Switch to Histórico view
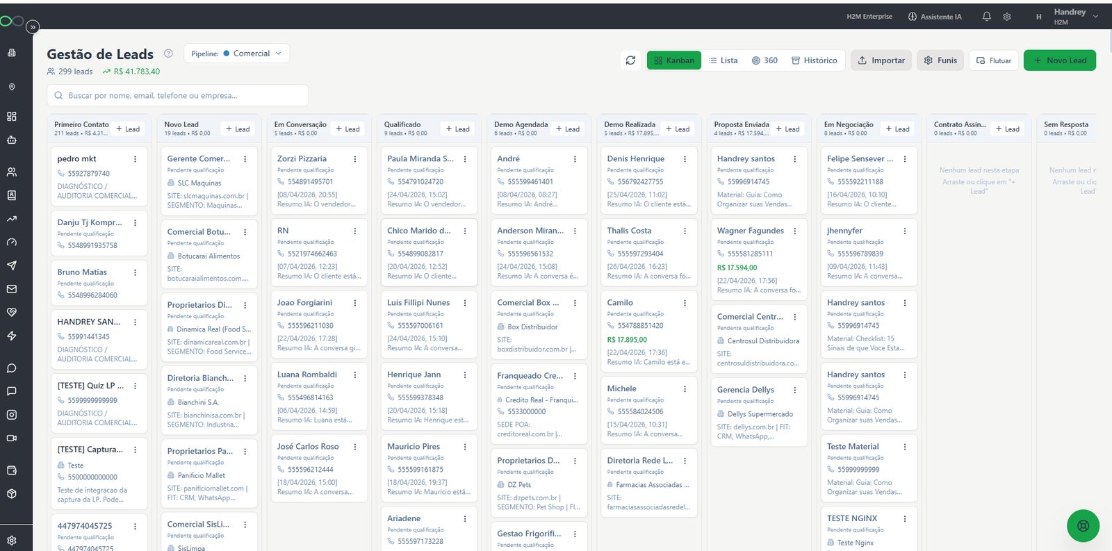1112x551 pixels. [x=815, y=60]
